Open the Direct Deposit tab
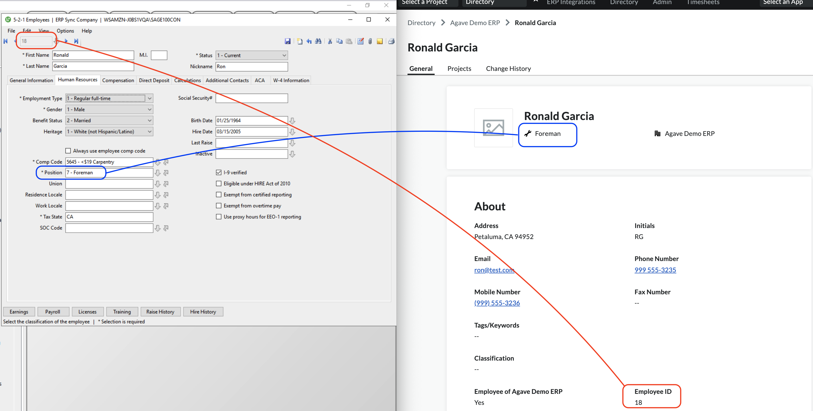Image resolution: width=813 pixels, height=411 pixels. [154, 81]
